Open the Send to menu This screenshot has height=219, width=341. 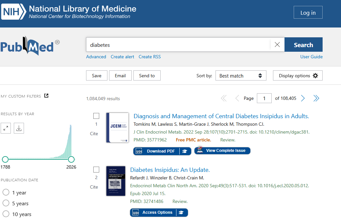tap(147, 75)
